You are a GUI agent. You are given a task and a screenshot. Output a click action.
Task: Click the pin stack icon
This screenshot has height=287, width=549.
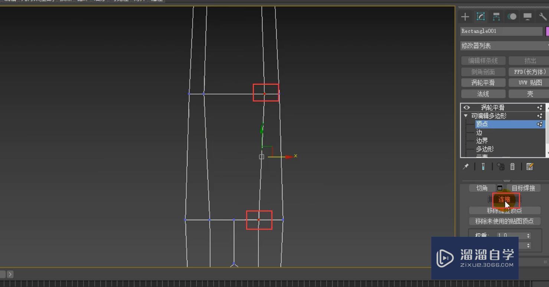pyautogui.click(x=465, y=167)
